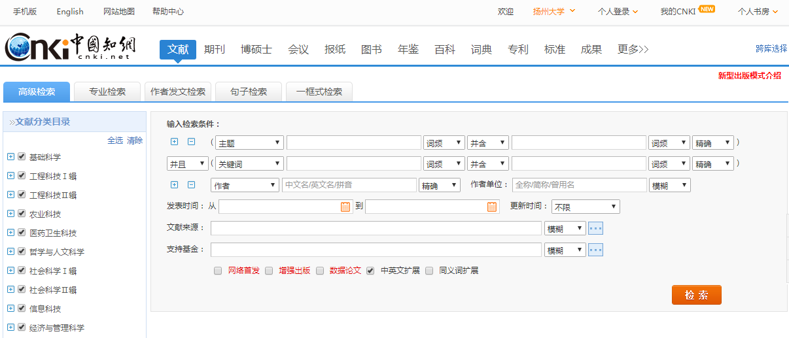
Task: Open the 主题 search field dropdown
Action: [x=249, y=143]
